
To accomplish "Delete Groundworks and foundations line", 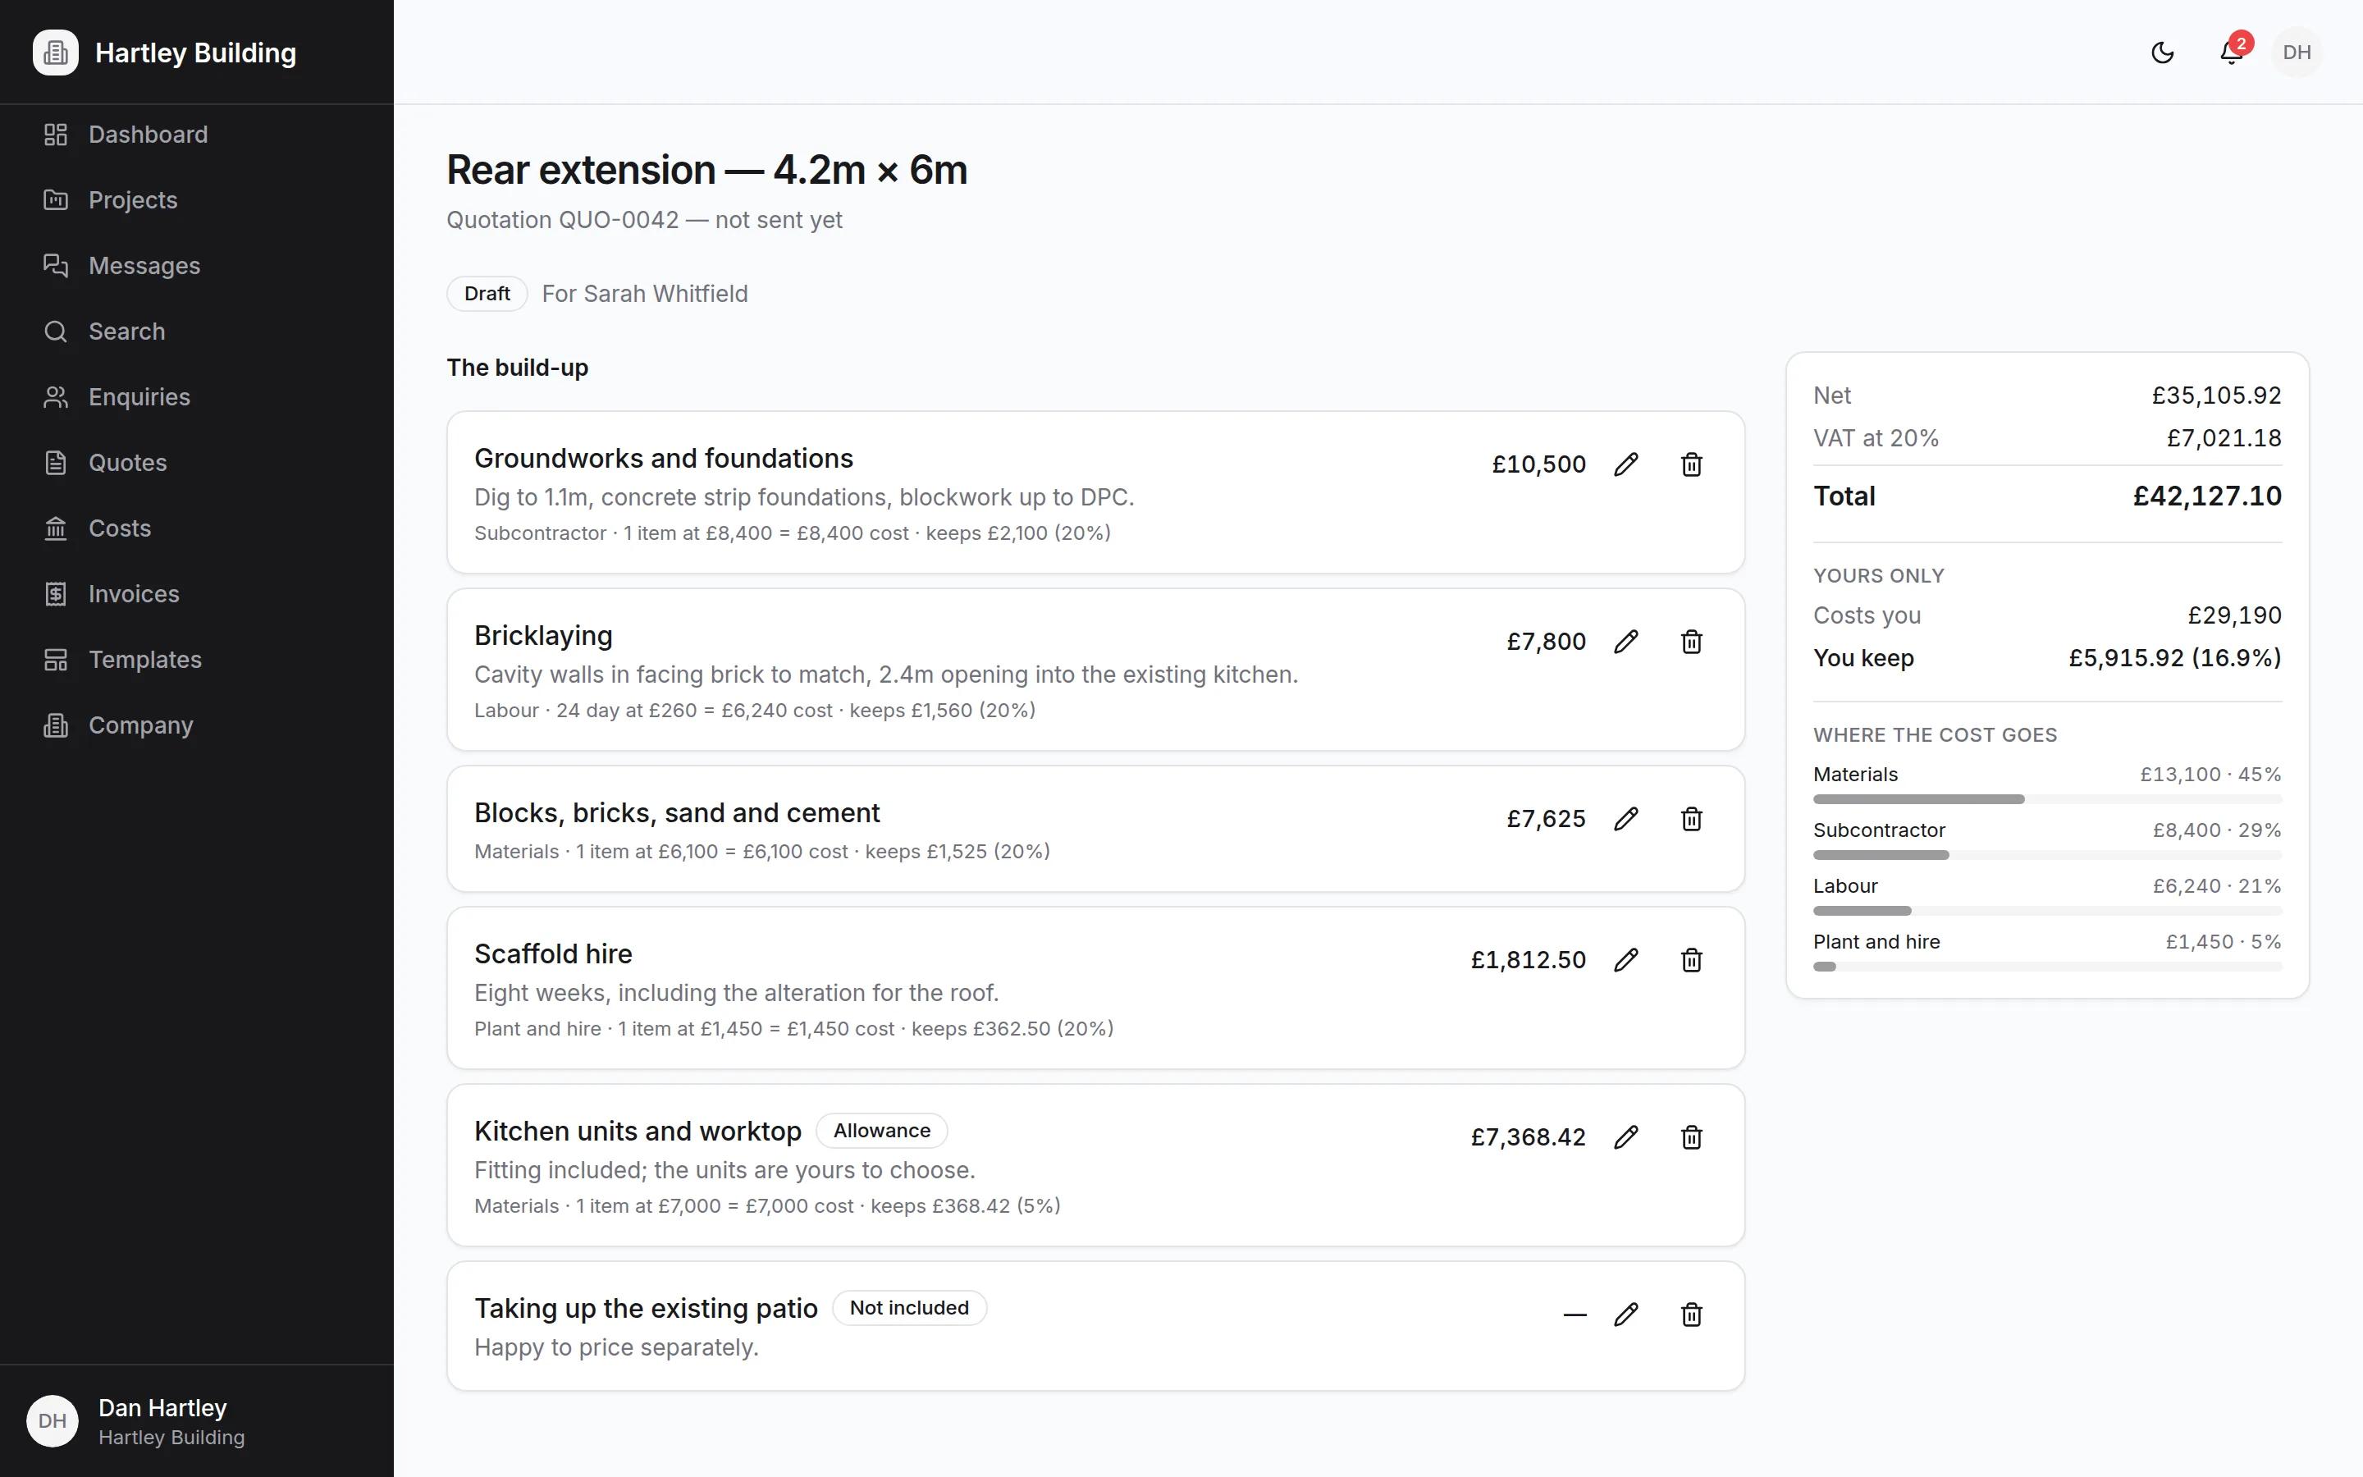I will [x=1691, y=464].
